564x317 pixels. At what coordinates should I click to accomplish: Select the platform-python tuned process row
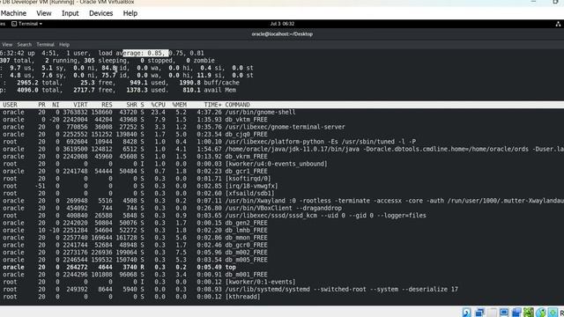282,142
